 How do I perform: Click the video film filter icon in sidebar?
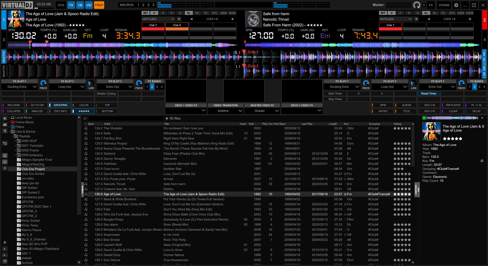5,162
